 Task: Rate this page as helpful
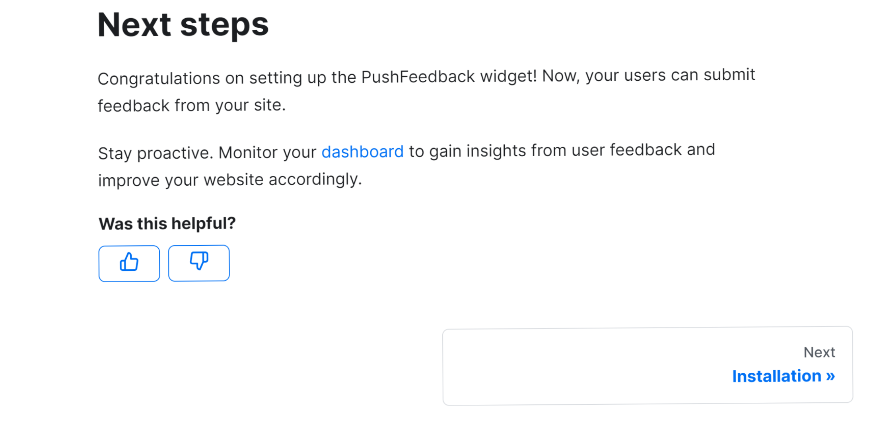coord(129,264)
